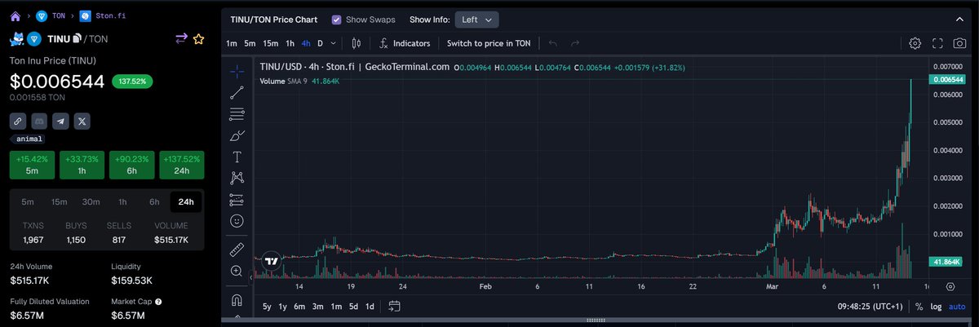Open the TON network breadcrumb

coord(49,15)
